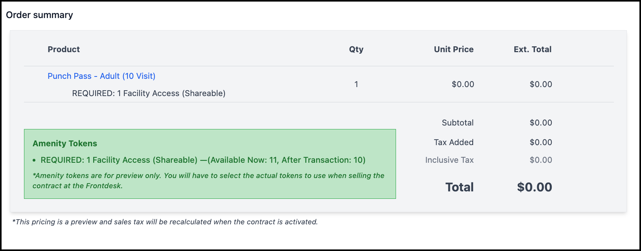This screenshot has height=251, width=641.
Task: Click the ext. total $0.00 in product row
Action: click(x=541, y=84)
